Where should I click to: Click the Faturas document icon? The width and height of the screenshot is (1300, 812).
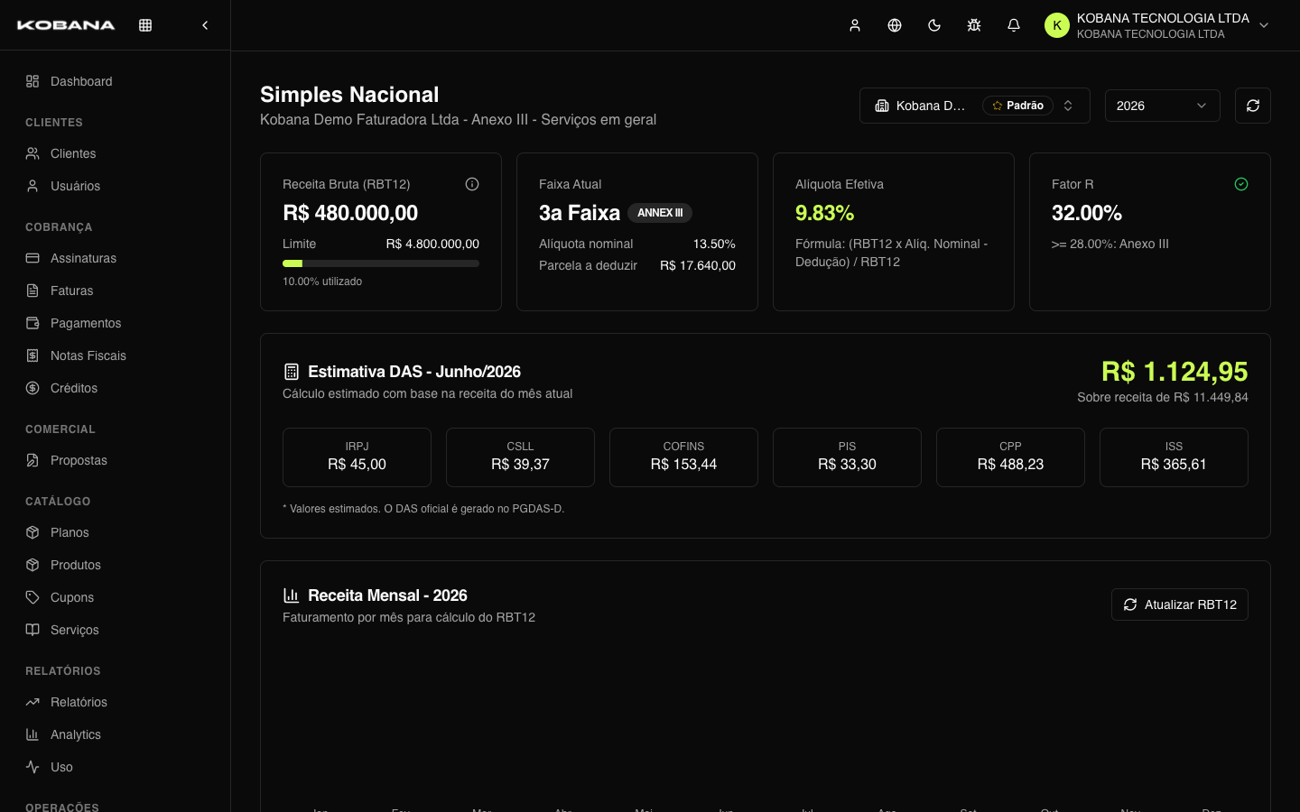(x=32, y=291)
